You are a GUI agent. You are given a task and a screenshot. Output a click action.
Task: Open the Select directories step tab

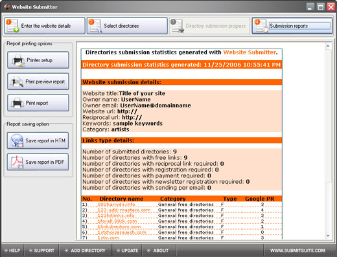point(127,26)
